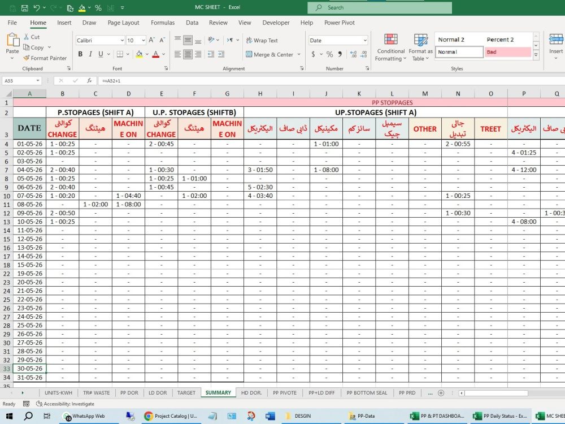Apply the yellow fill color swatch
565x424 pixels.
click(x=139, y=54)
